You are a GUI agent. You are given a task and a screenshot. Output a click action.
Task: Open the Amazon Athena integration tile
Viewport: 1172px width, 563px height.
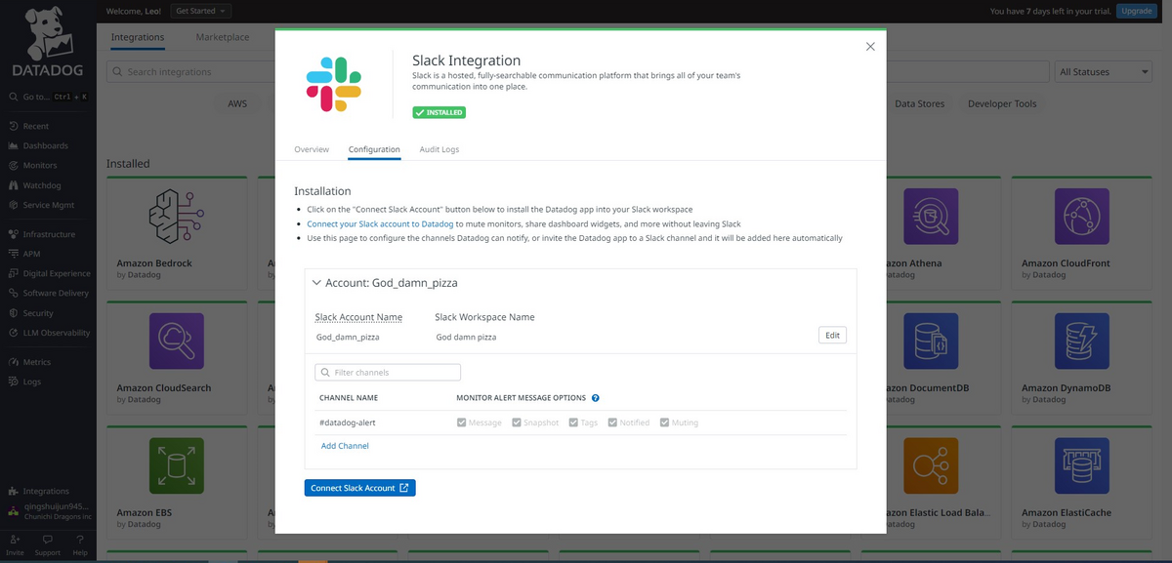(943, 233)
